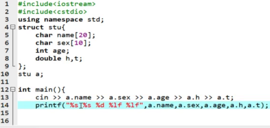Image resolution: width=270 pixels, height=128 pixels.
Task: Click the %d format specifier in printf
Action: 100,105
